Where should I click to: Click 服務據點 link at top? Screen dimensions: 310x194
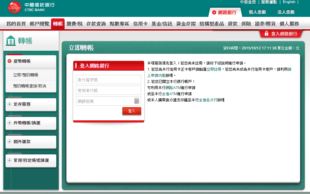coord(269,2)
